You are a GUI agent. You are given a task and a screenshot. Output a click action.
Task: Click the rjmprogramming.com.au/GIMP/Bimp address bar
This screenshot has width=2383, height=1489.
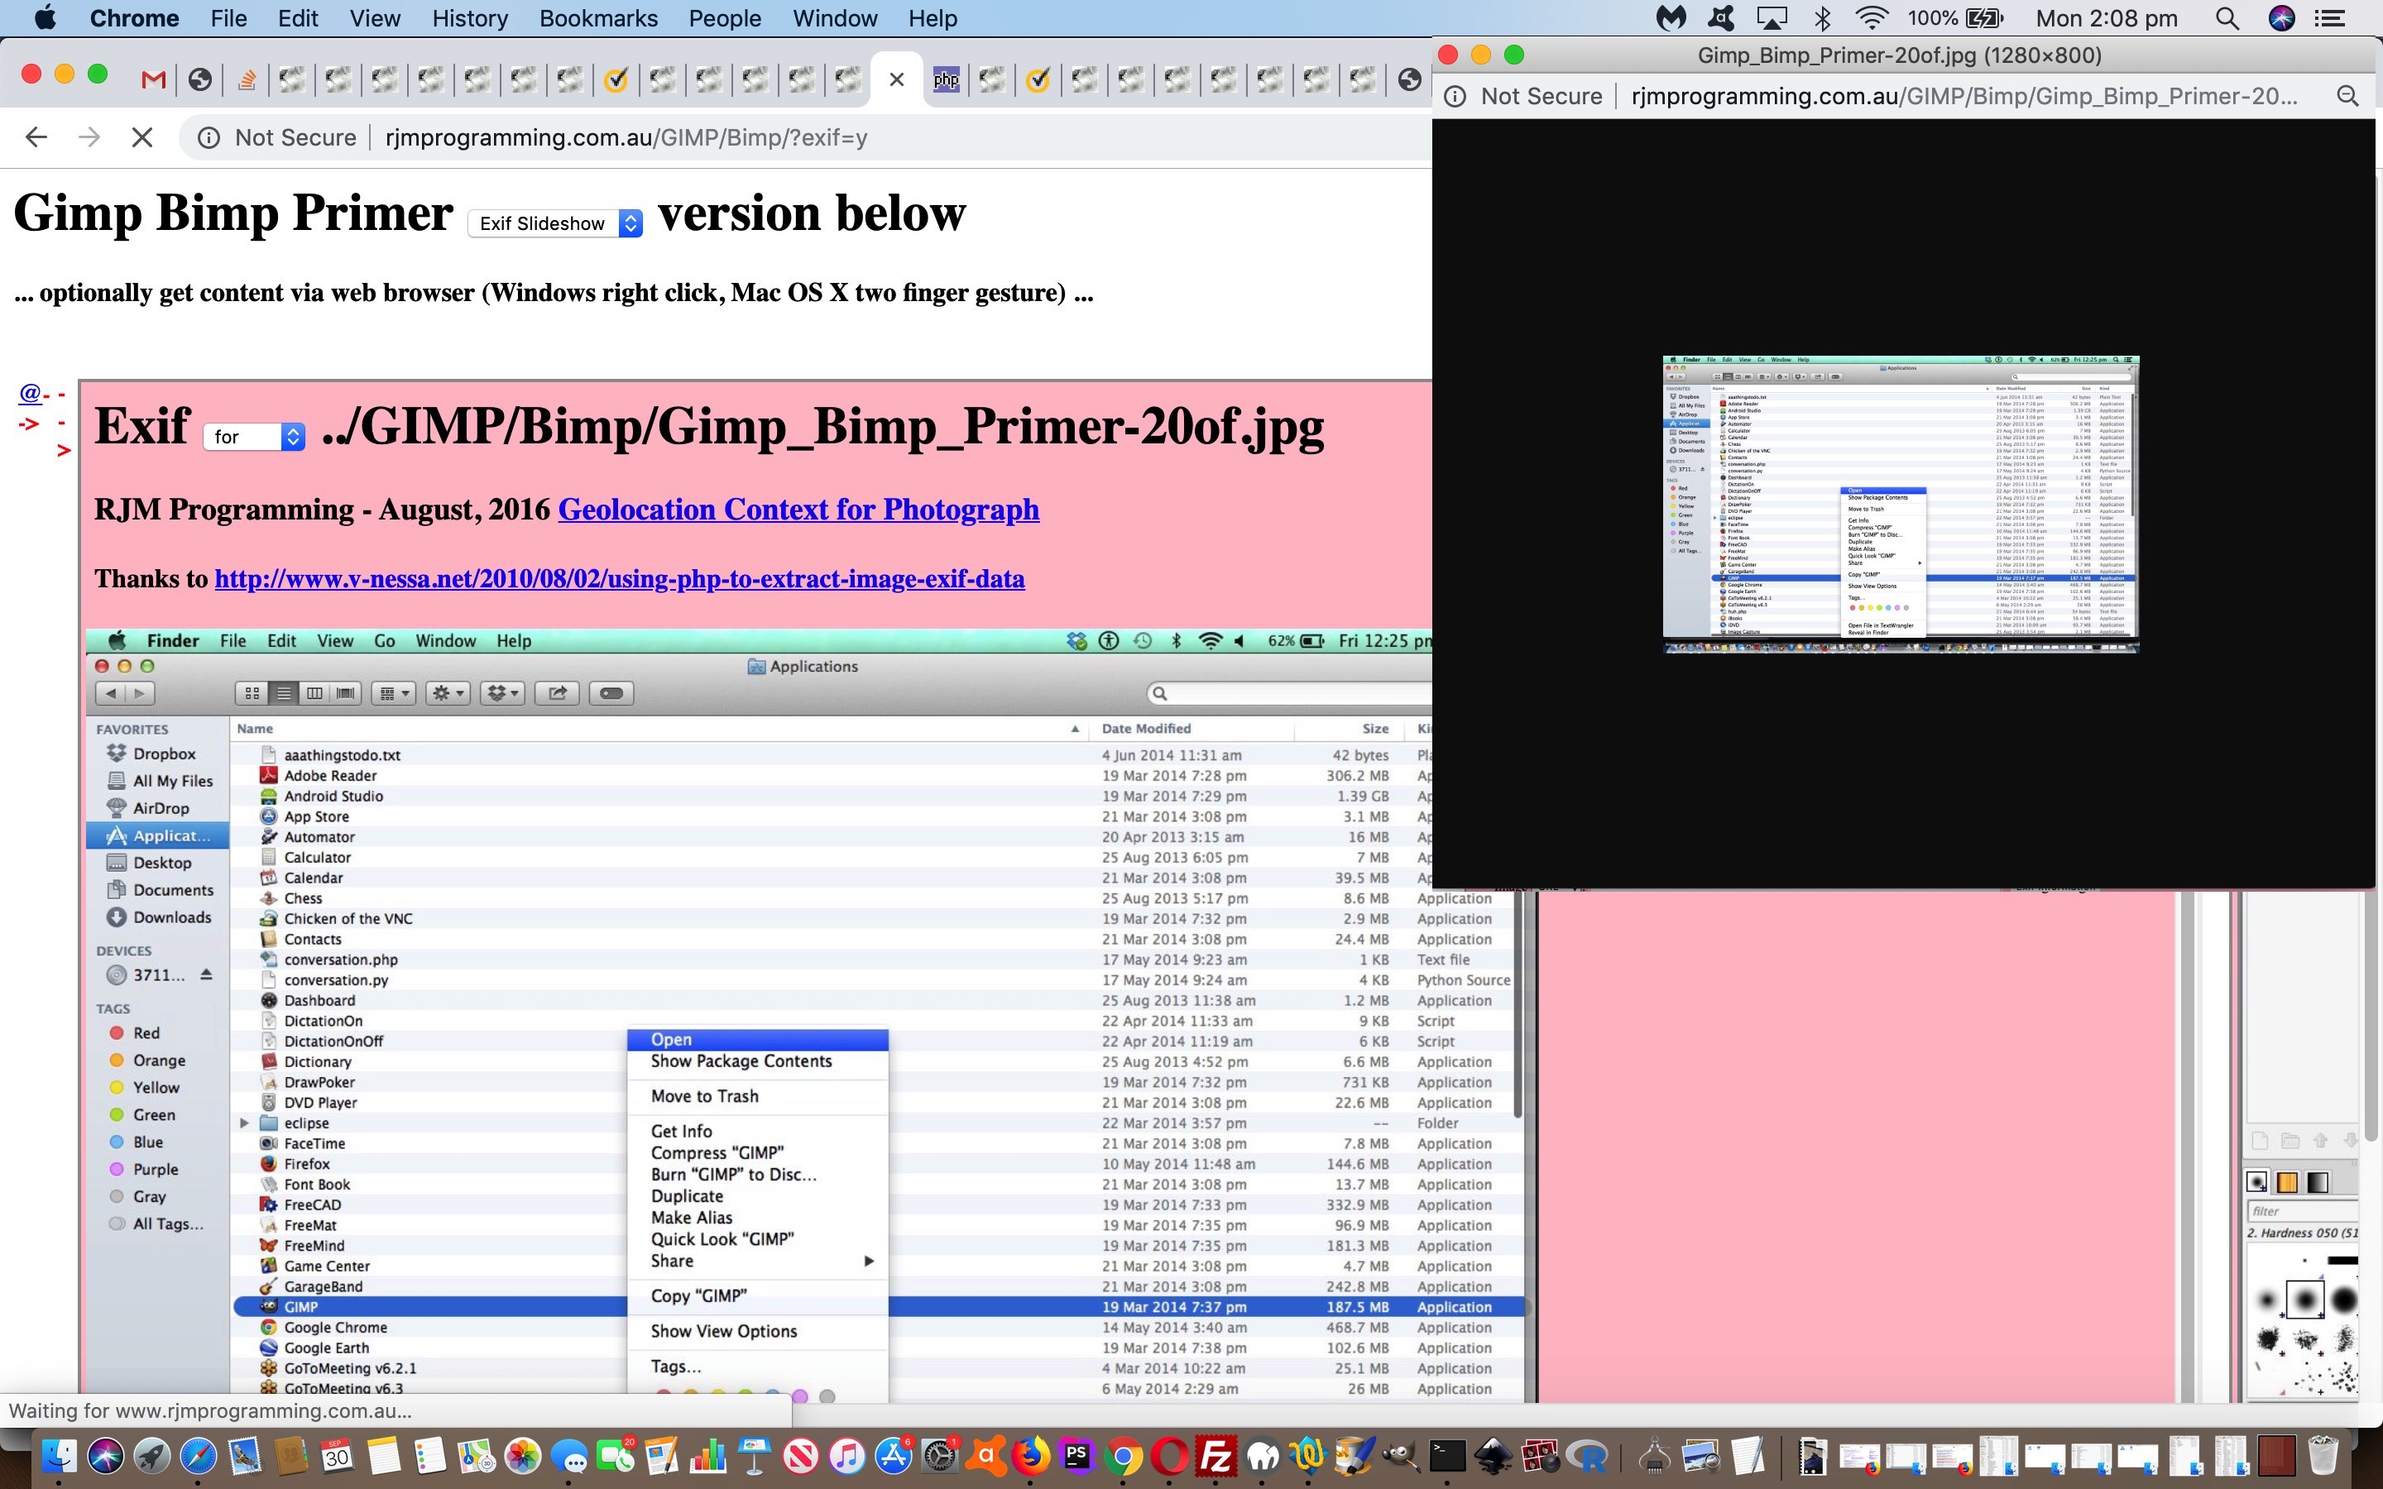pos(626,136)
